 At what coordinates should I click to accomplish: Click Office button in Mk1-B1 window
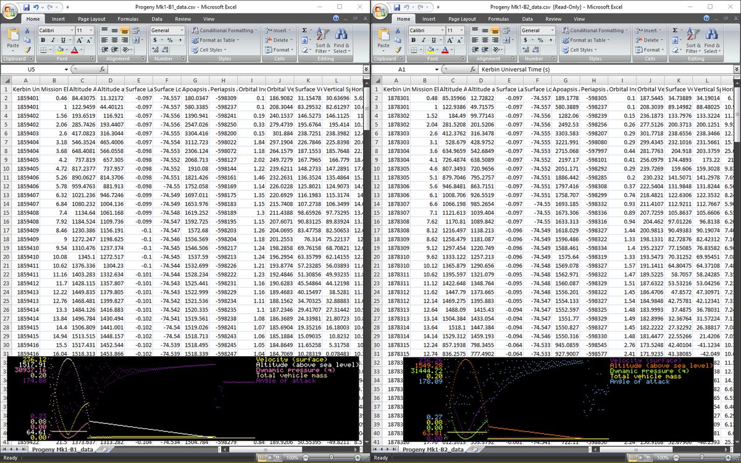pyautogui.click(x=10, y=10)
